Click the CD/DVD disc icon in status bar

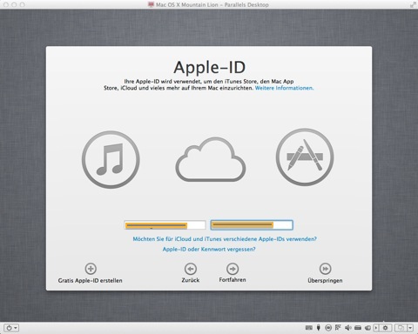click(328, 328)
